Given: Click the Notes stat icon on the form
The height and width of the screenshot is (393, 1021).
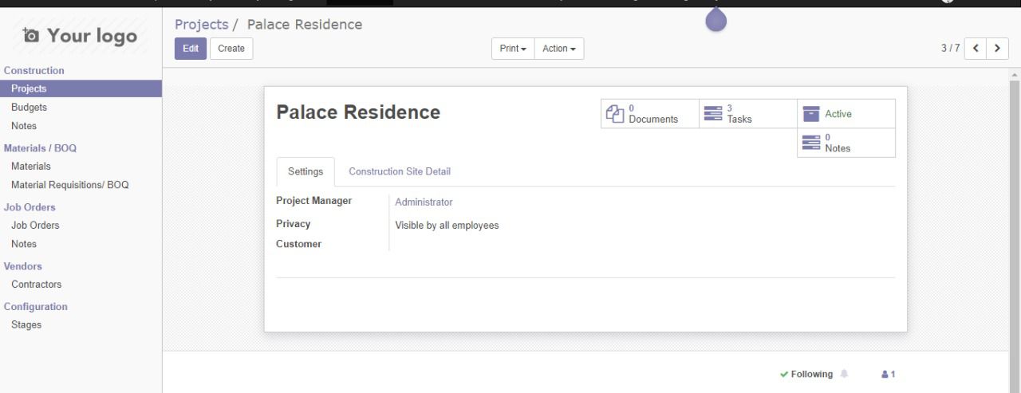Looking at the screenshot, I should tap(811, 143).
